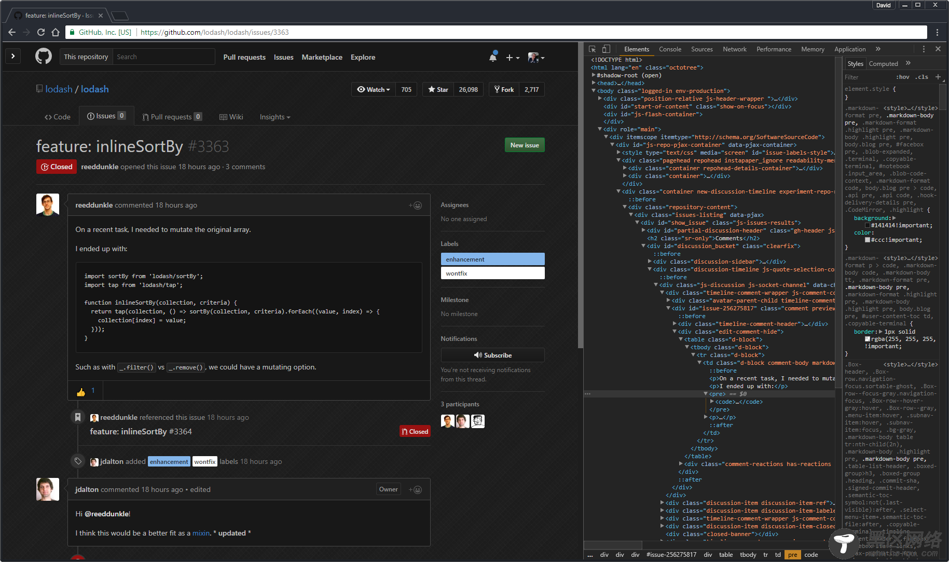This screenshot has width=949, height=562.
Task: Select the wontfix label in sidebar
Action: 492,273
